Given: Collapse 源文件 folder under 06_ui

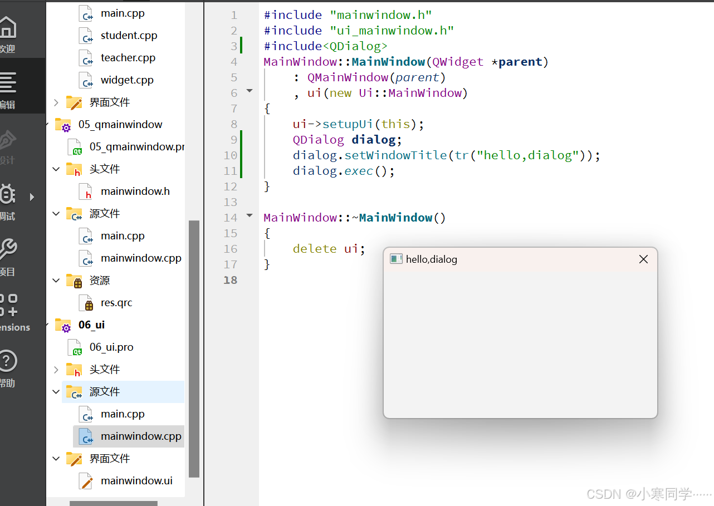Looking at the screenshot, I should tap(56, 392).
